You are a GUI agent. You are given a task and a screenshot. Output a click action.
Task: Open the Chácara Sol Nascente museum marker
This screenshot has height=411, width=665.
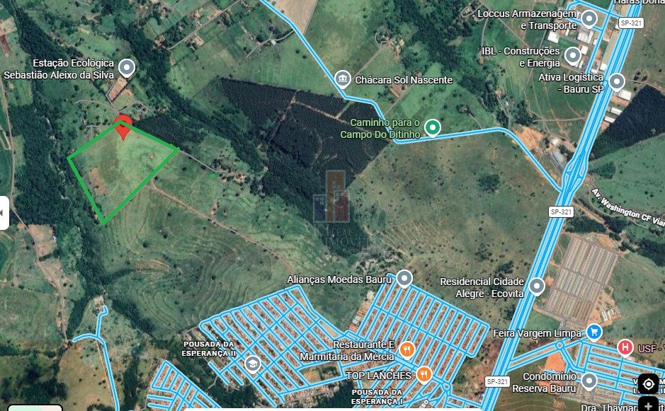(x=342, y=79)
